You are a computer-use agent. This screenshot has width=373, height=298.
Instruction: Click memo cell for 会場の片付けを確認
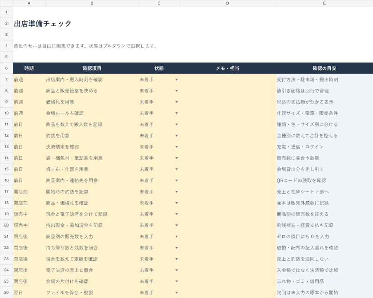coord(228,281)
